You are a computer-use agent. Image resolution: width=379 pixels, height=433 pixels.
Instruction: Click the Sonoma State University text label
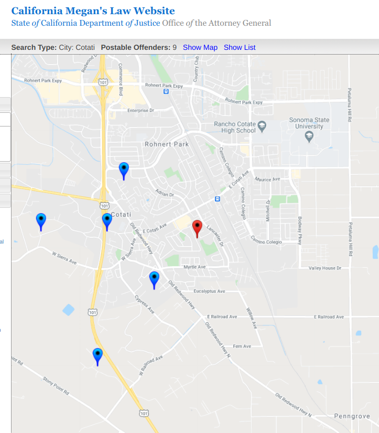309,123
